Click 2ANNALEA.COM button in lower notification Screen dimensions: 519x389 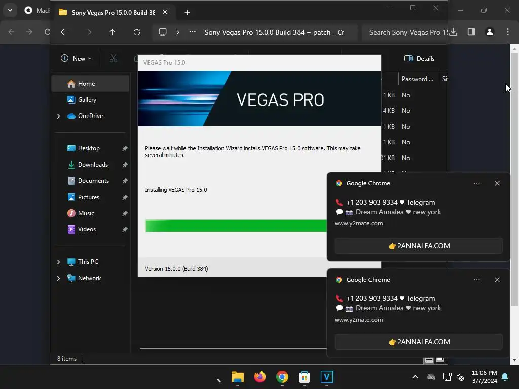pyautogui.click(x=418, y=342)
